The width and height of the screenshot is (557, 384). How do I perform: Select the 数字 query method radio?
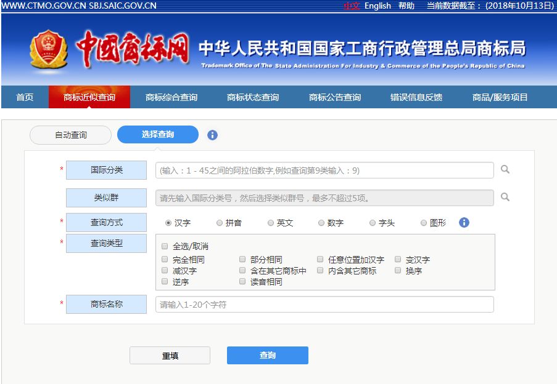coord(321,223)
